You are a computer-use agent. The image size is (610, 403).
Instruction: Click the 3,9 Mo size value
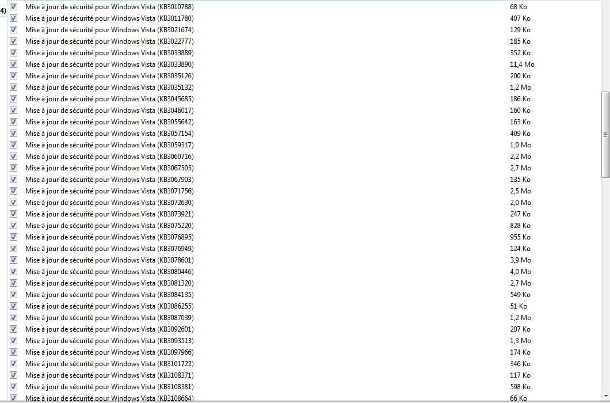coord(521,260)
